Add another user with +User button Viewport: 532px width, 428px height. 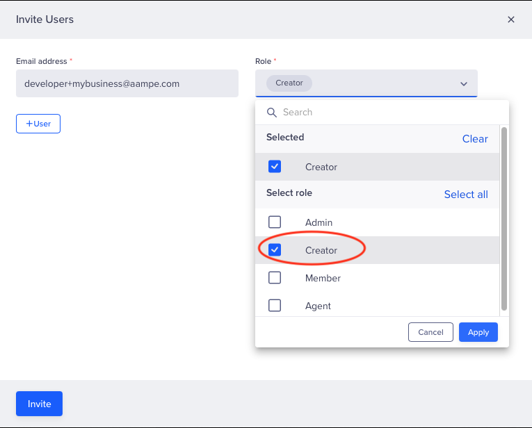click(x=38, y=124)
